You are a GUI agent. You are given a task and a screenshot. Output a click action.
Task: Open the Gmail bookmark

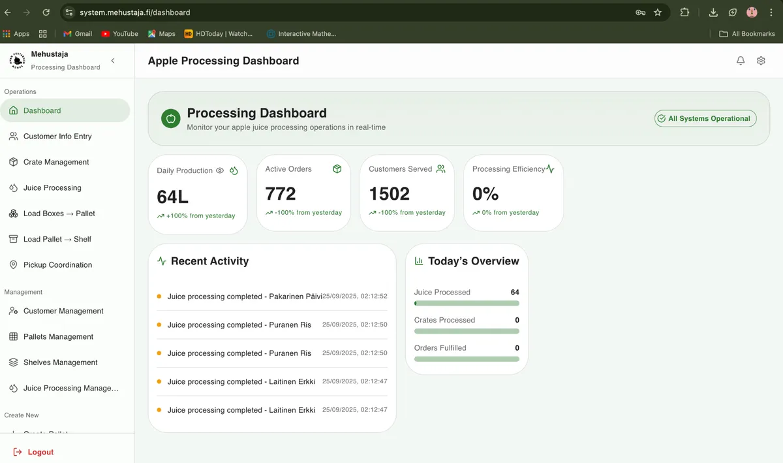(x=78, y=33)
